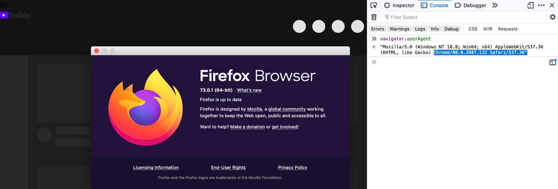Open console settings gear icon

coord(552,17)
